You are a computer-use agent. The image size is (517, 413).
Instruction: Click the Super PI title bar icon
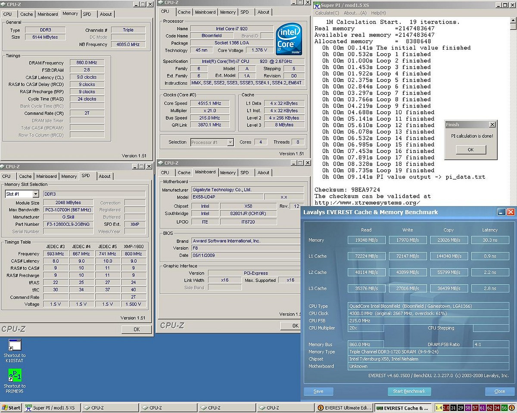[317, 5]
